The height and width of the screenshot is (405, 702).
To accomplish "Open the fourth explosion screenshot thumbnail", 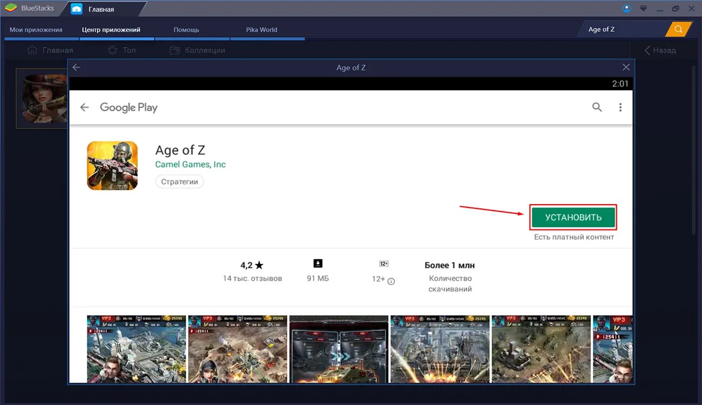I will (x=440, y=348).
